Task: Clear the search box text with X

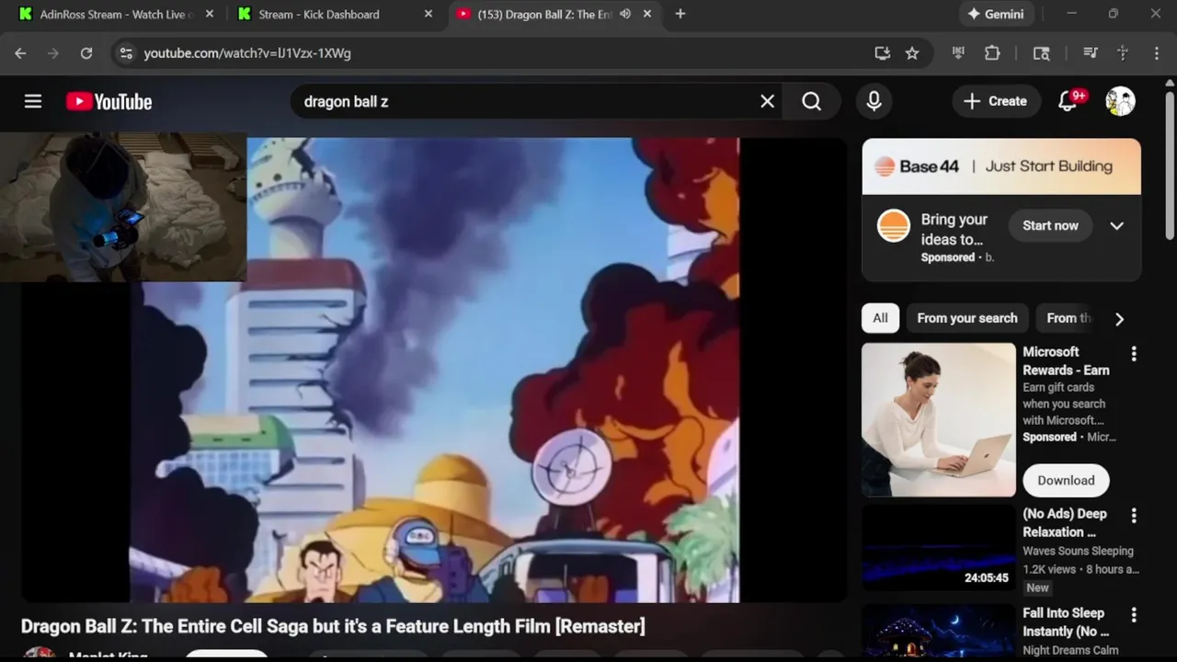Action: [767, 101]
